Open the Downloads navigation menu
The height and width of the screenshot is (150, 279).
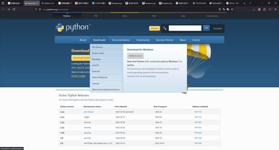pyautogui.click(x=99, y=40)
